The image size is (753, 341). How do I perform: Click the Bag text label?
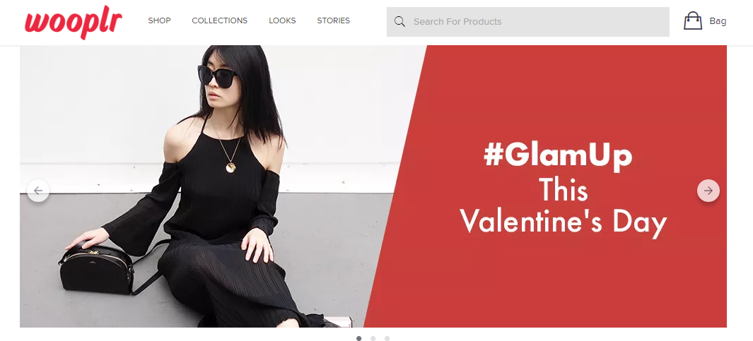718,21
